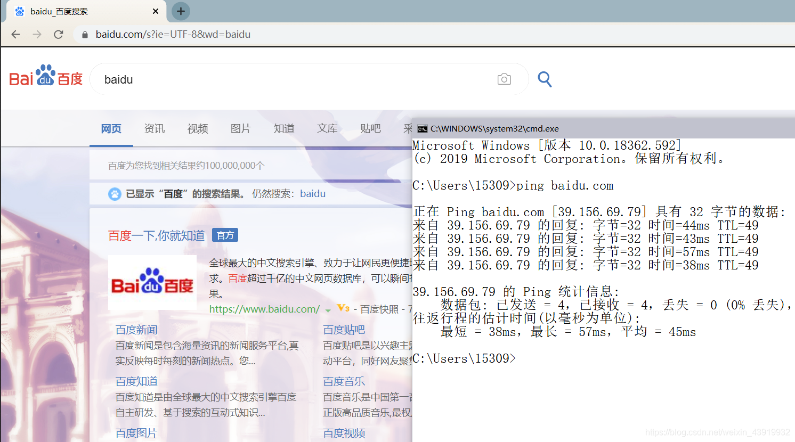The width and height of the screenshot is (795, 442).
Task: Click the cmd.exe window title text
Action: click(494, 129)
